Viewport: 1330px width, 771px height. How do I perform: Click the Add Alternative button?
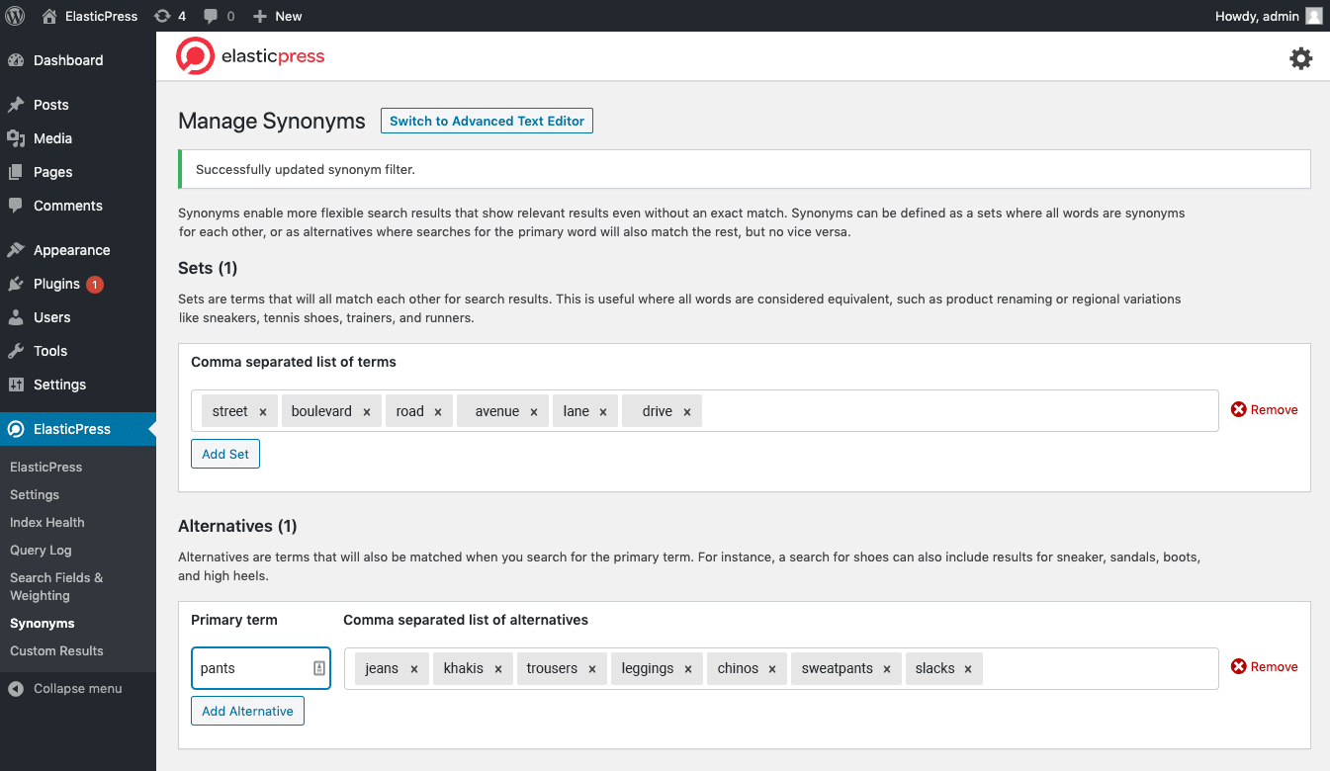pyautogui.click(x=247, y=711)
